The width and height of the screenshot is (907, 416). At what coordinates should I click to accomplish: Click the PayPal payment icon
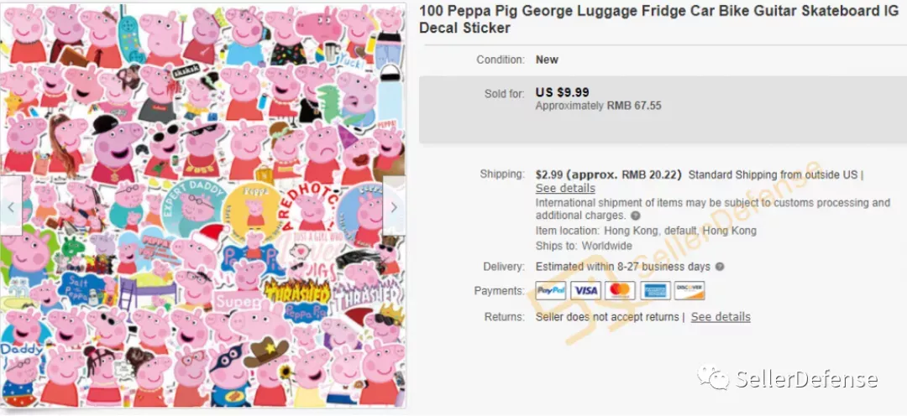(550, 291)
